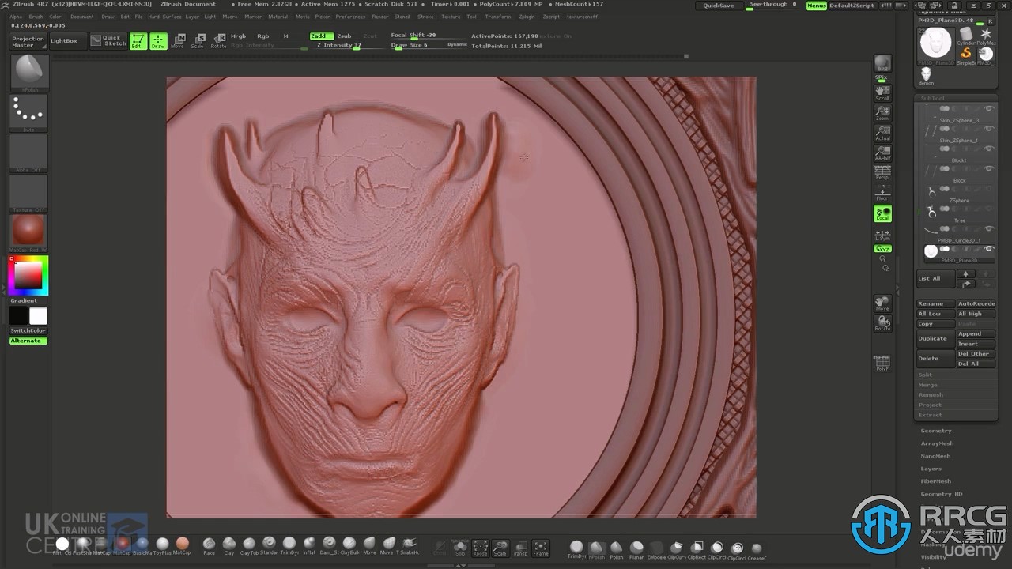This screenshot has width=1012, height=569.
Task: Toggle the Floor grid
Action: (x=882, y=193)
